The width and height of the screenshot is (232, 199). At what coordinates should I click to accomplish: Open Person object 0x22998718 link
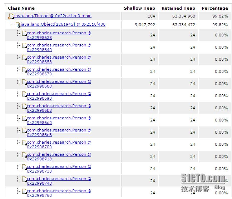point(59,156)
